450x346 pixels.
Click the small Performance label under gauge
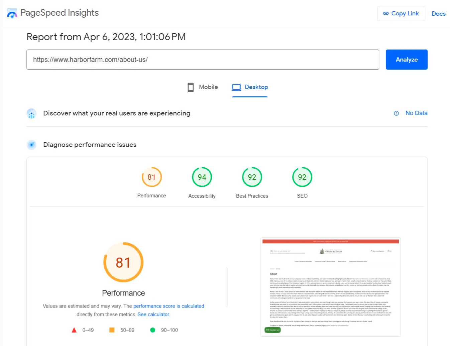(151, 196)
